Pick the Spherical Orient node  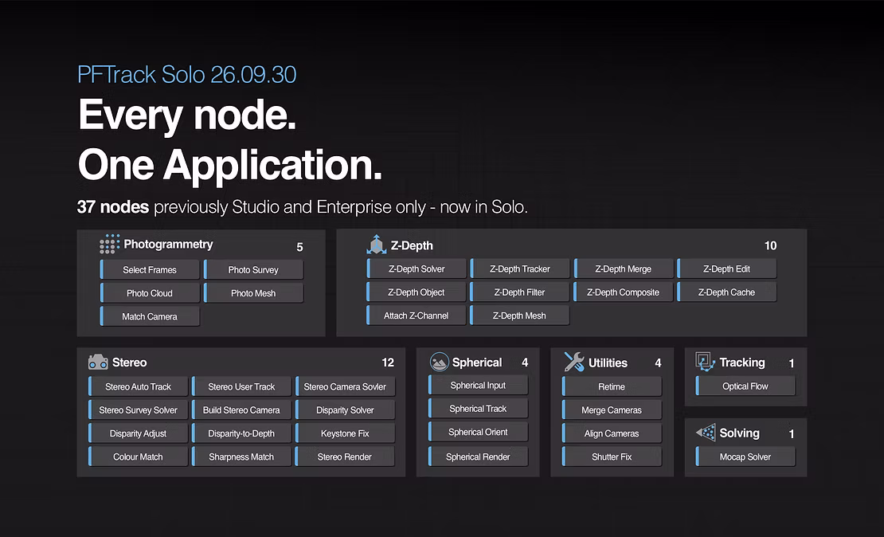pos(478,432)
